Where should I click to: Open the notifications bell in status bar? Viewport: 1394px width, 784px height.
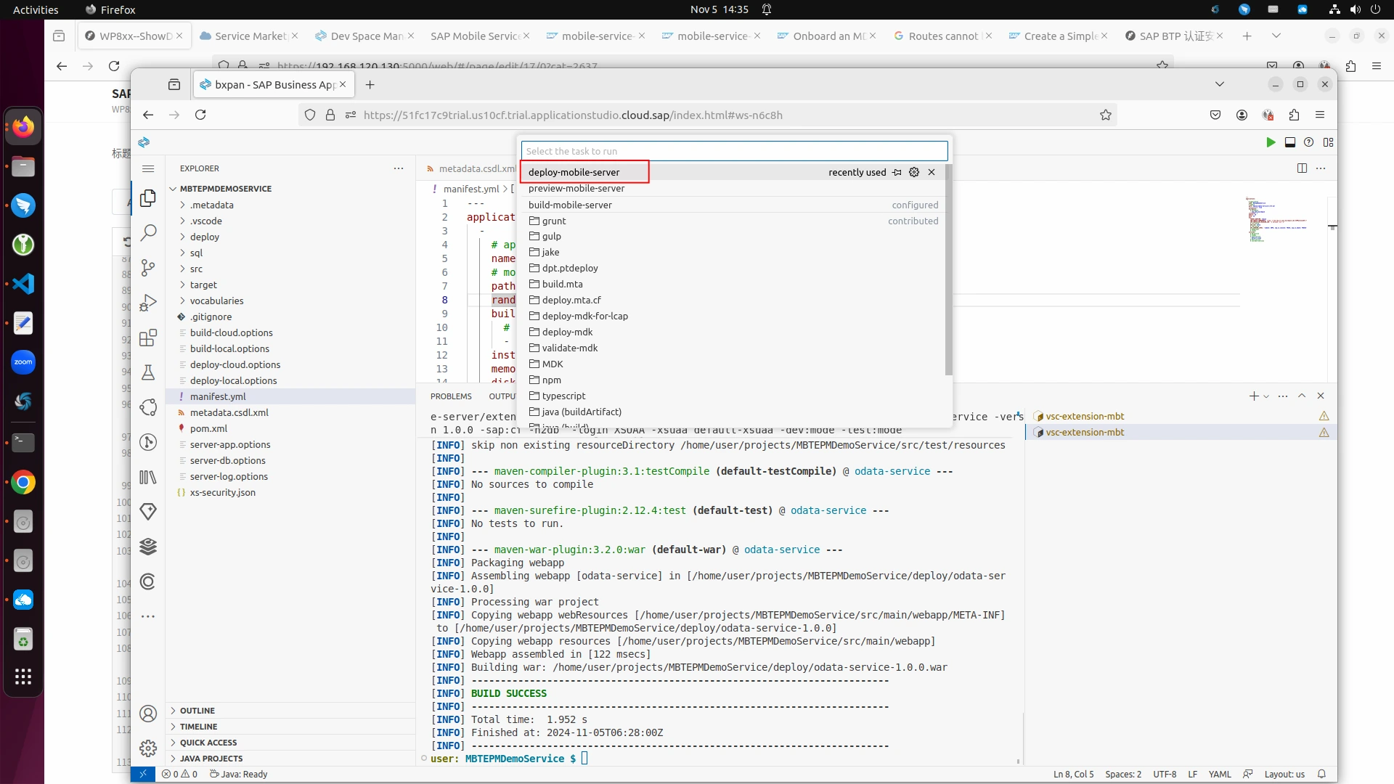(1321, 774)
